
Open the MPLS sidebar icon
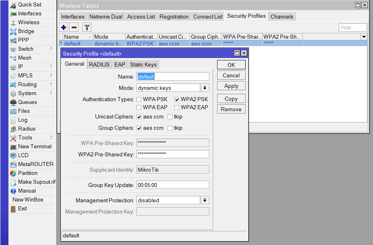[13, 76]
